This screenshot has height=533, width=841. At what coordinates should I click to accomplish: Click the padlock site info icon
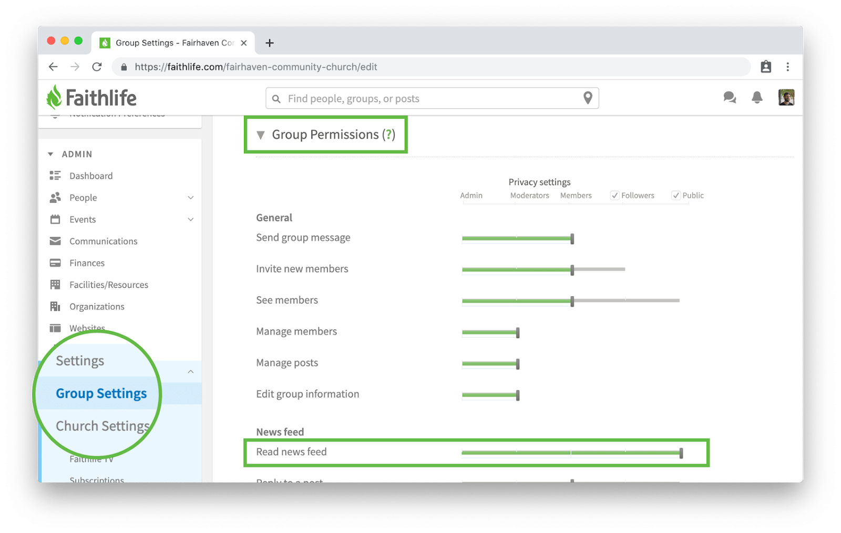(x=124, y=67)
